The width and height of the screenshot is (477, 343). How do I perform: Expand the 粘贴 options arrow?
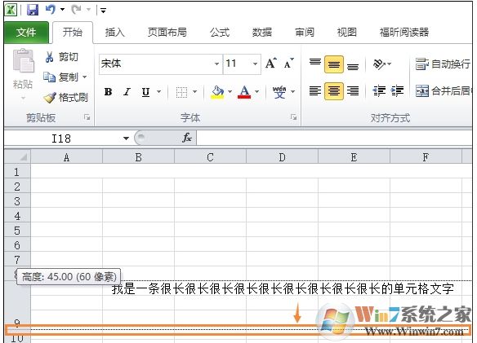click(23, 98)
